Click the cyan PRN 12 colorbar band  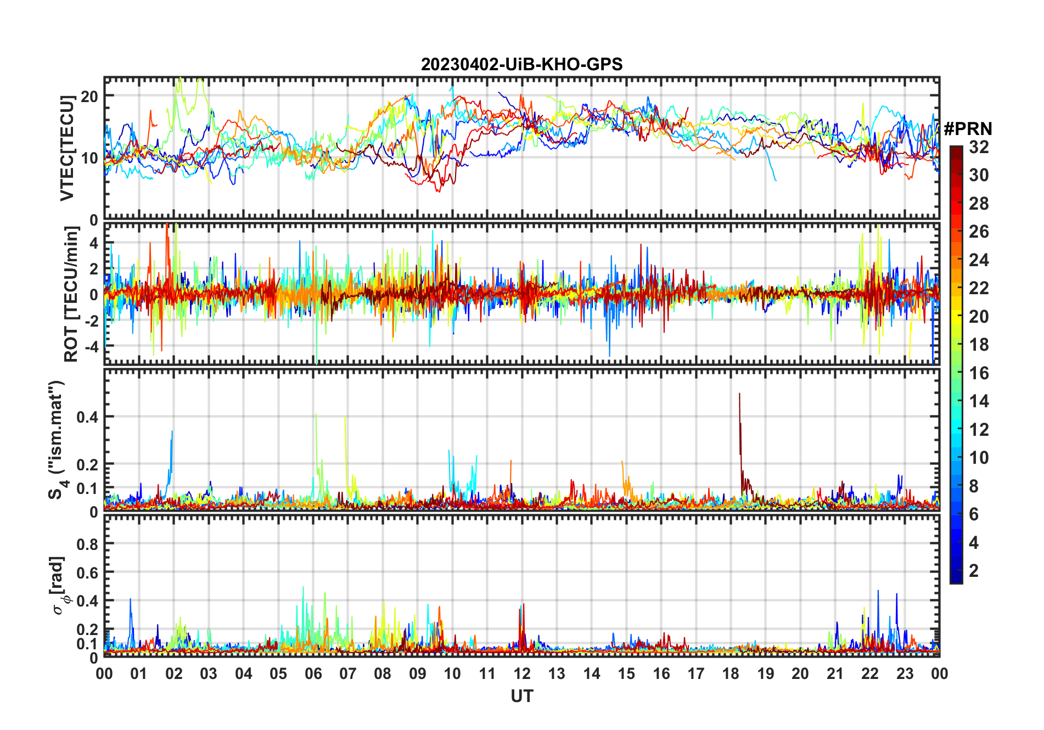[956, 430]
